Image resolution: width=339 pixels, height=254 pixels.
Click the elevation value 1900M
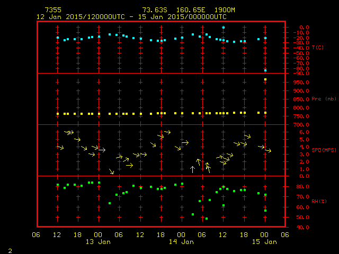tap(226, 10)
